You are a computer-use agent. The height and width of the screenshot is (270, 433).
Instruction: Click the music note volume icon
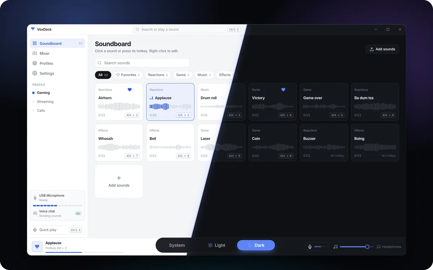(x=336, y=247)
